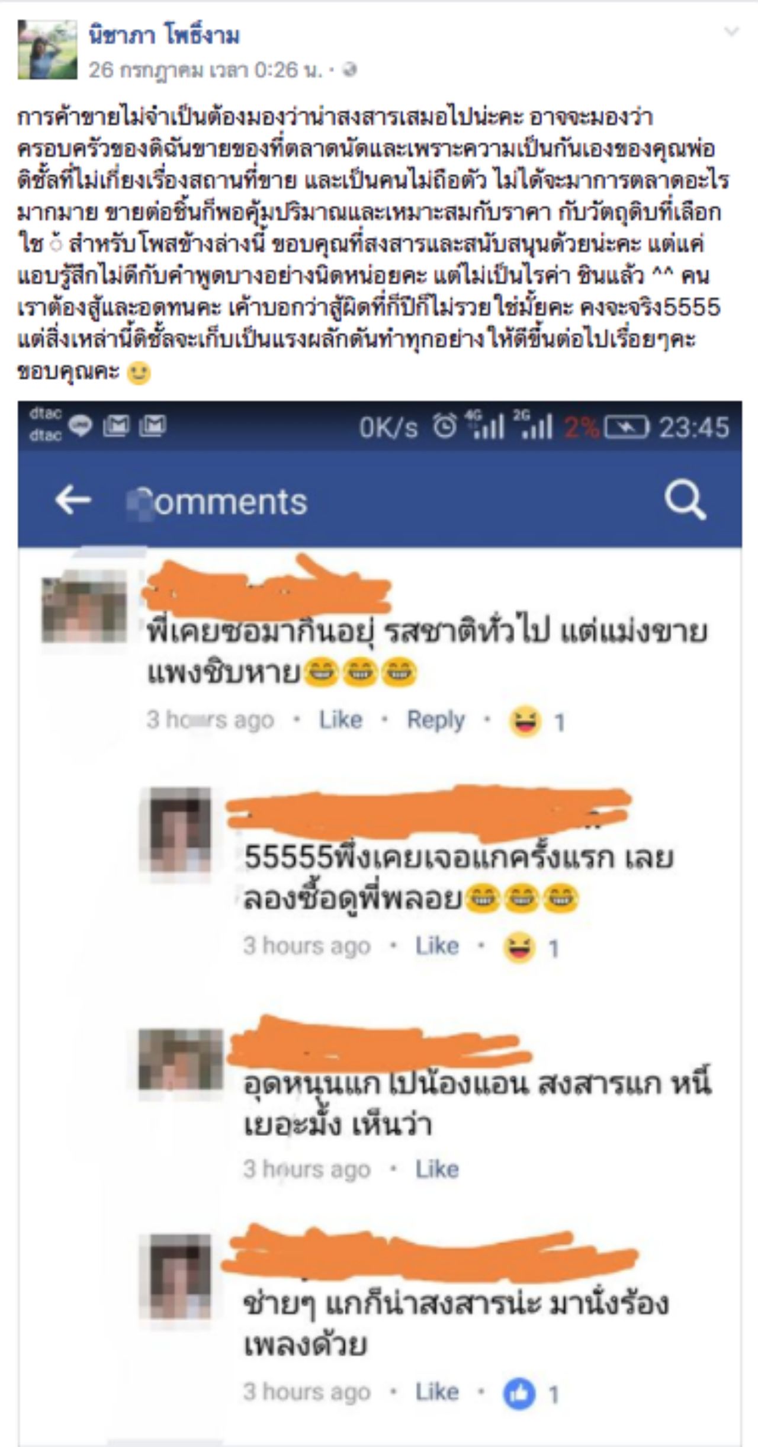
Task: Click the post author's profile picture
Action: pos(47,50)
